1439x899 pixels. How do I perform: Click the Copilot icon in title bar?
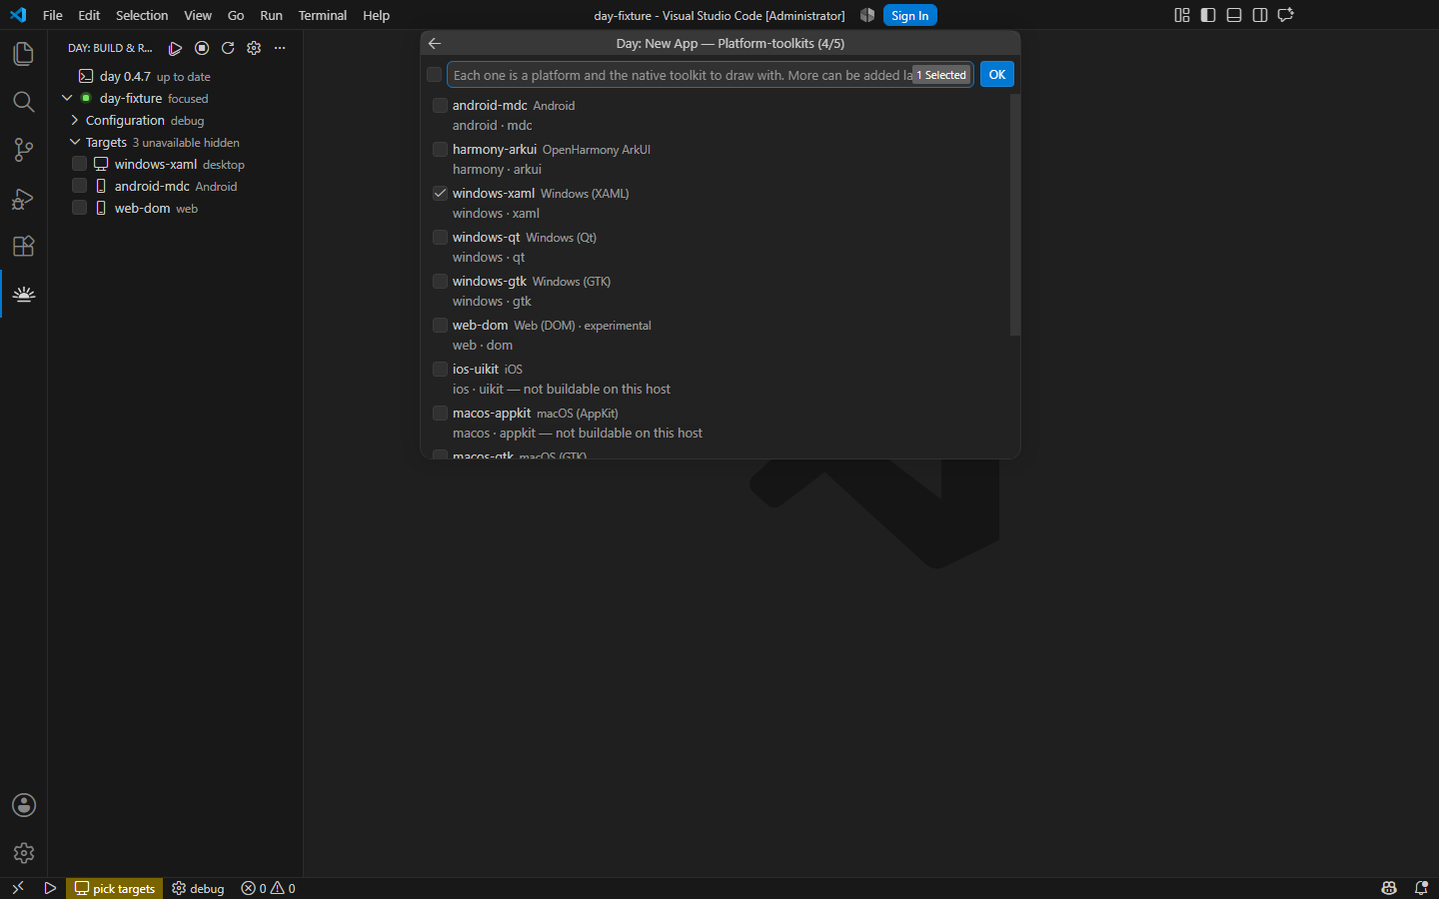[x=867, y=15]
